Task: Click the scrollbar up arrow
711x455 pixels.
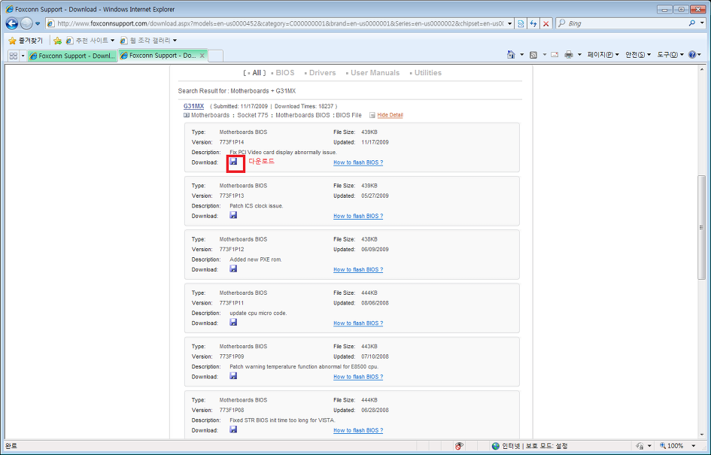Action: tap(701, 70)
